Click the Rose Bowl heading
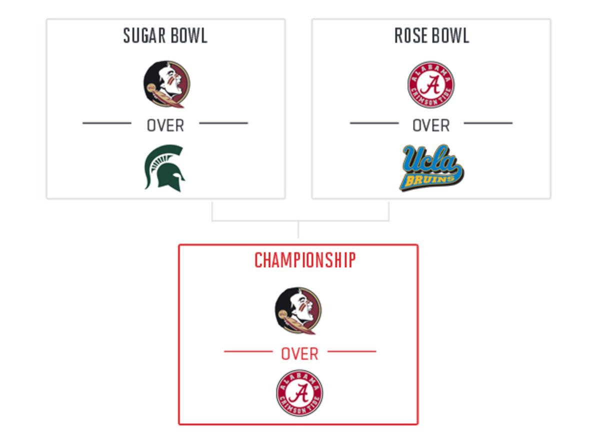 431,36
